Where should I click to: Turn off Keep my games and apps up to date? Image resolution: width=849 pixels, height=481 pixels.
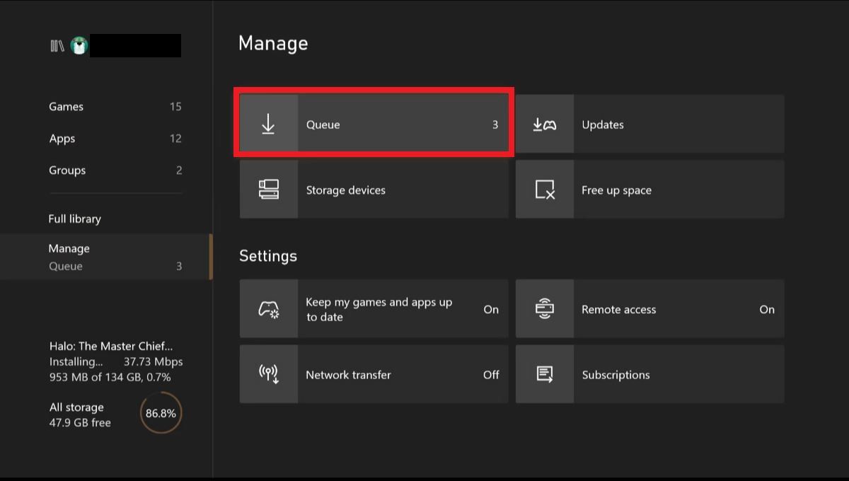click(x=374, y=309)
